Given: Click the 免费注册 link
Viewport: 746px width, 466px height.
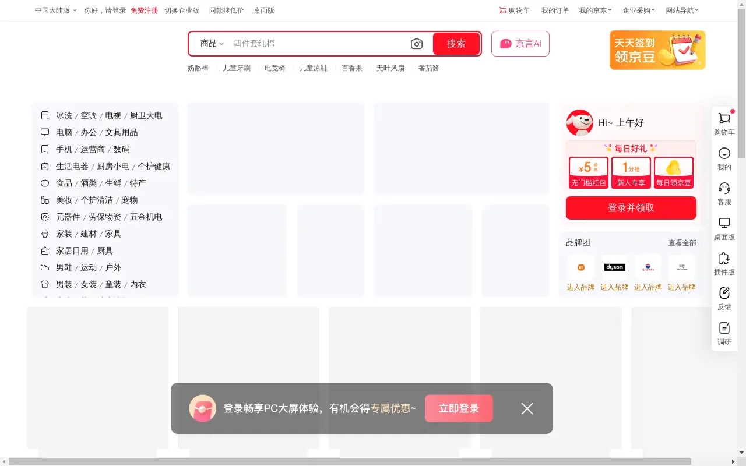Looking at the screenshot, I should (145, 10).
